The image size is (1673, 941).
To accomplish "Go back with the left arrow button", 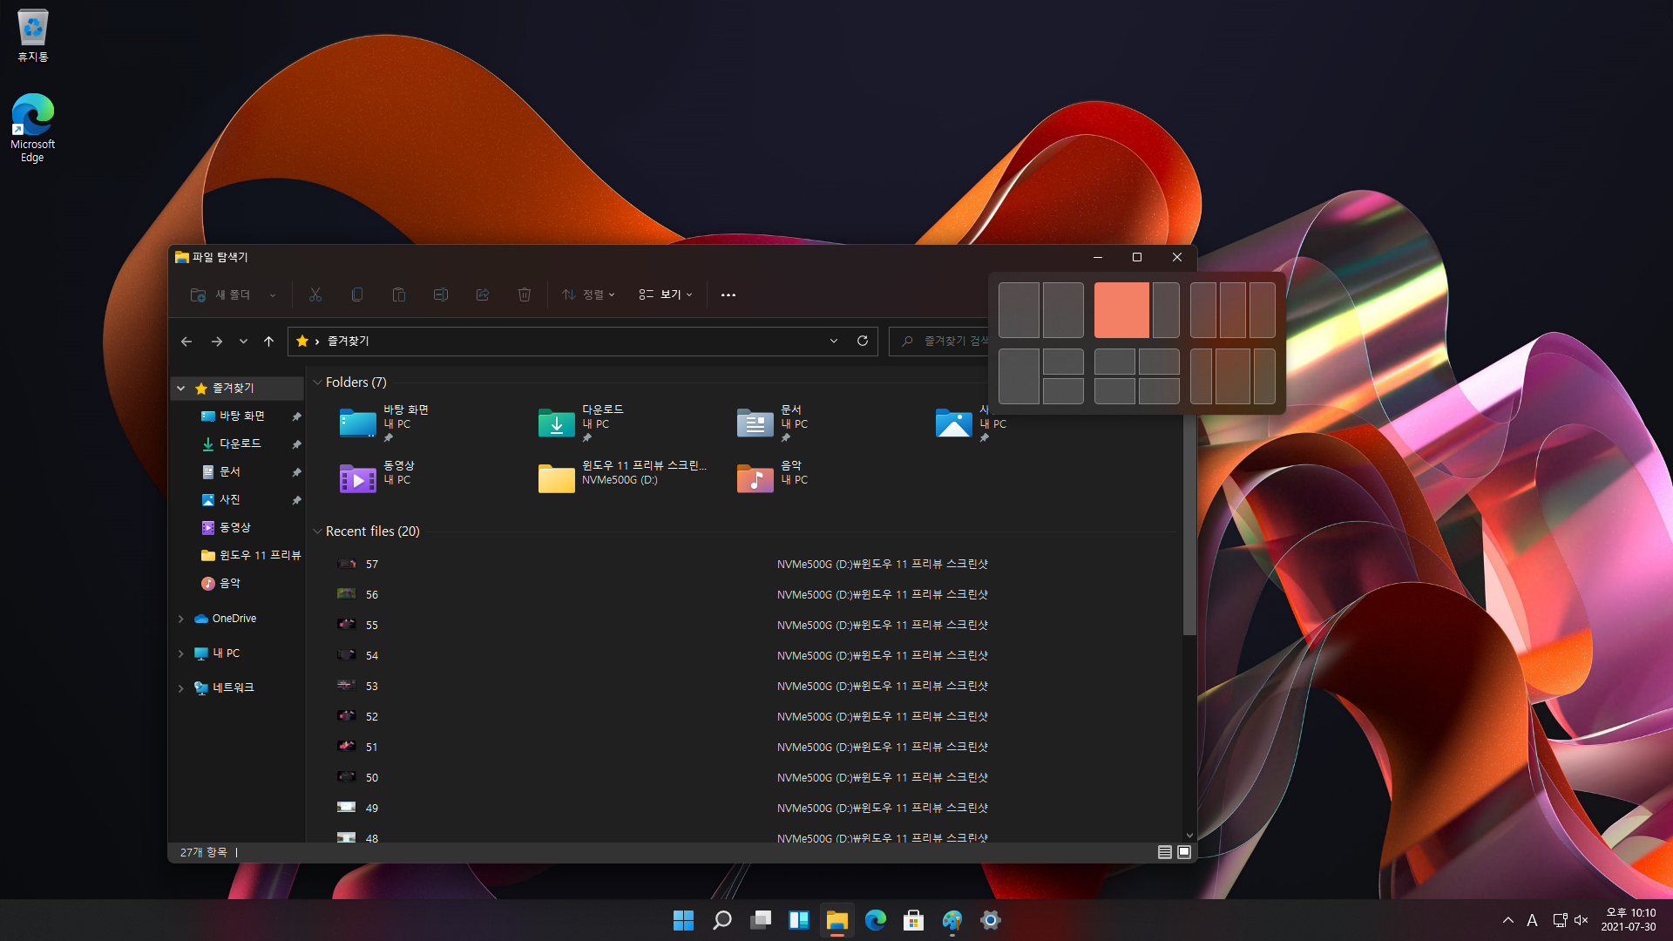I will click(x=186, y=342).
